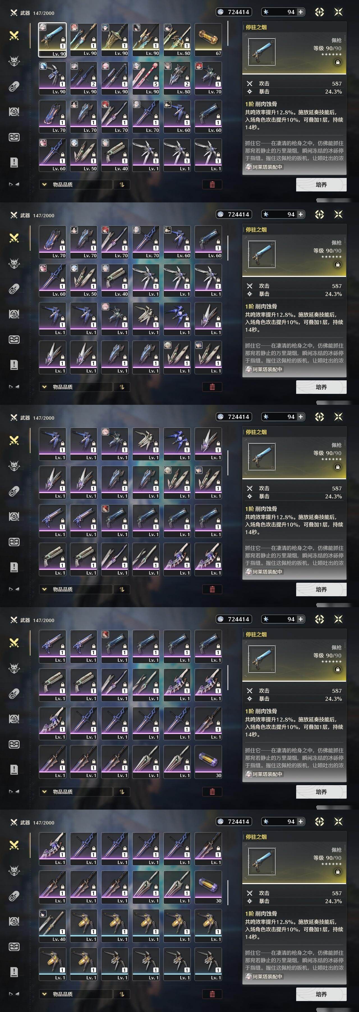The image size is (359, 1012).
Task: Close inventory with the X icon in topmost header
Action: [338, 12]
